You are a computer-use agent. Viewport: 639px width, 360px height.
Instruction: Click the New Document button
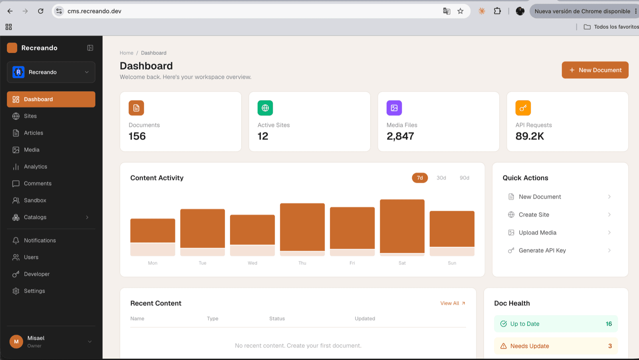(595, 70)
